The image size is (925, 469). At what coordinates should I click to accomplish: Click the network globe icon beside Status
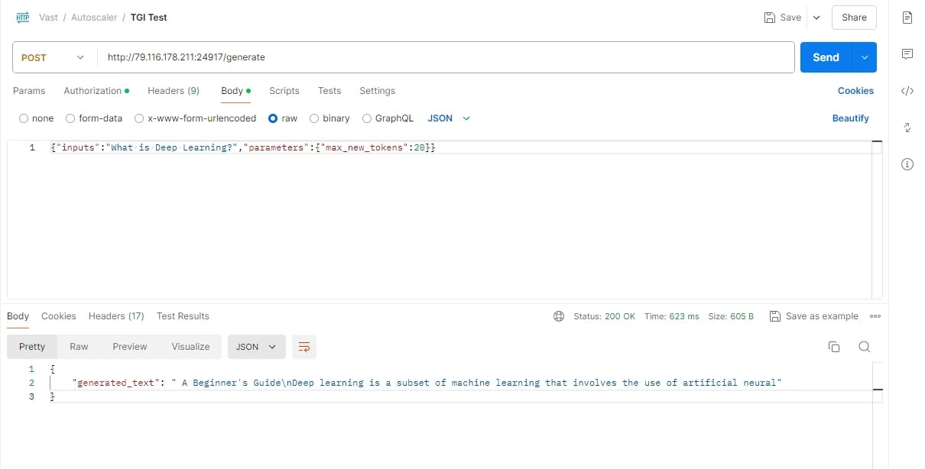tap(559, 316)
